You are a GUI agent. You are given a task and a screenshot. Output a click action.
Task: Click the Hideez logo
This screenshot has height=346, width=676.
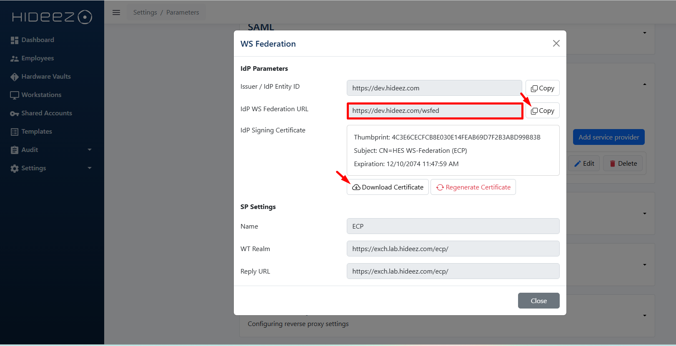pyautogui.click(x=52, y=17)
